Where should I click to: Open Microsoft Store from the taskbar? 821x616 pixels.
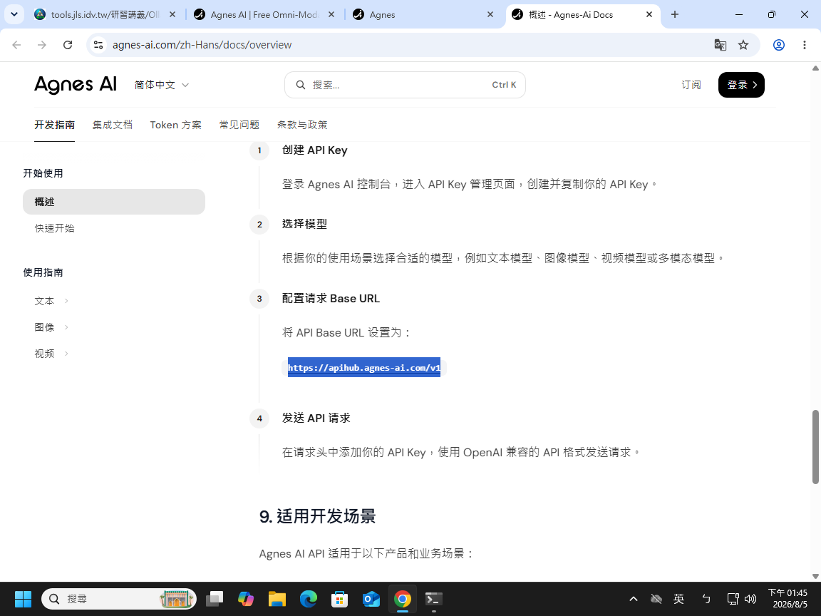pyautogui.click(x=340, y=599)
